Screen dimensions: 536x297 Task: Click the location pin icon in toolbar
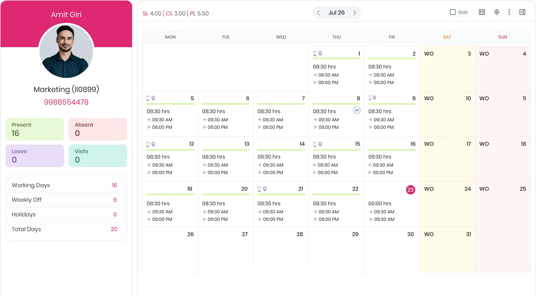tap(496, 12)
